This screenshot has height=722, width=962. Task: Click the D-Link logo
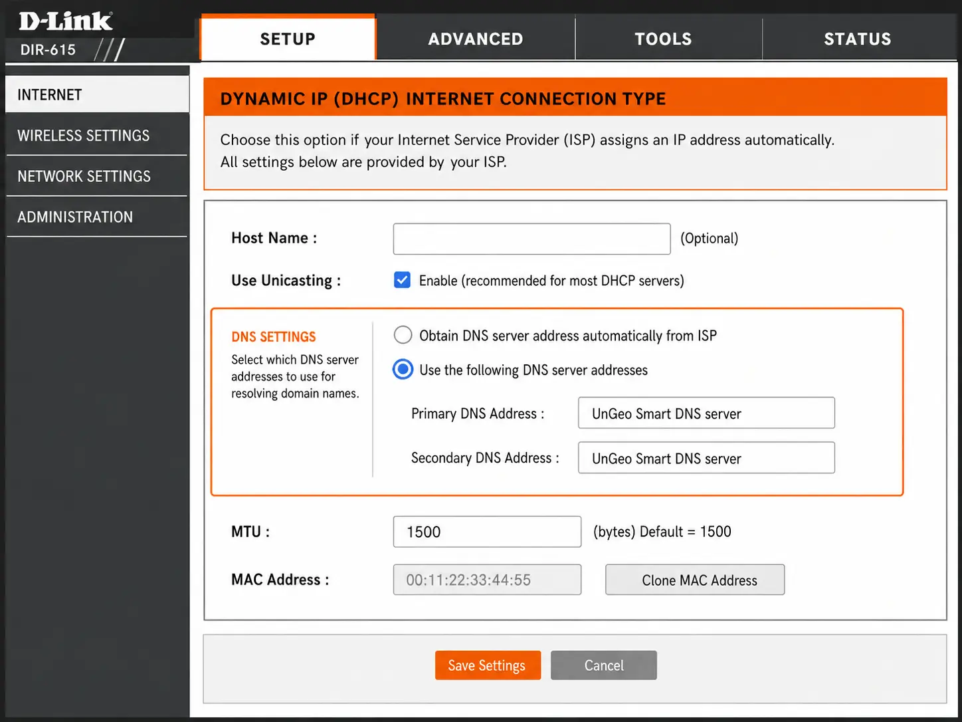[66, 21]
